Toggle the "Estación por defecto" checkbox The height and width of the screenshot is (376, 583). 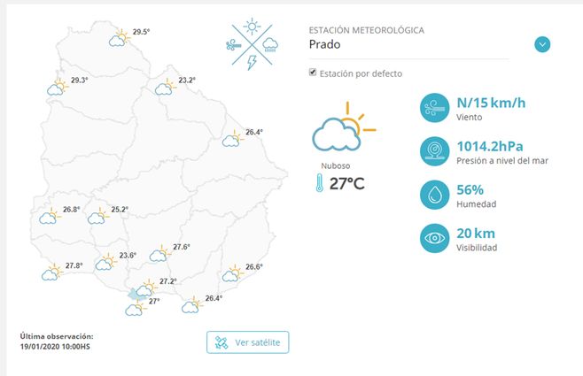[x=313, y=73]
